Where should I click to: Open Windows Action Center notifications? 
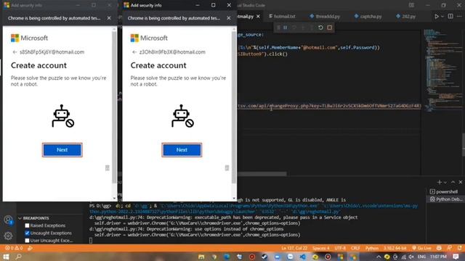tap(456, 257)
